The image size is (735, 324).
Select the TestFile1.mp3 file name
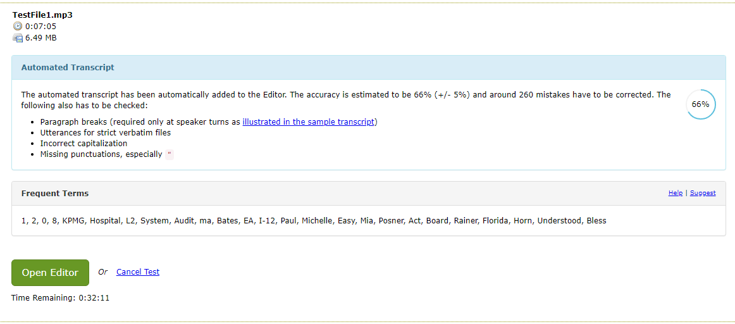click(42, 15)
